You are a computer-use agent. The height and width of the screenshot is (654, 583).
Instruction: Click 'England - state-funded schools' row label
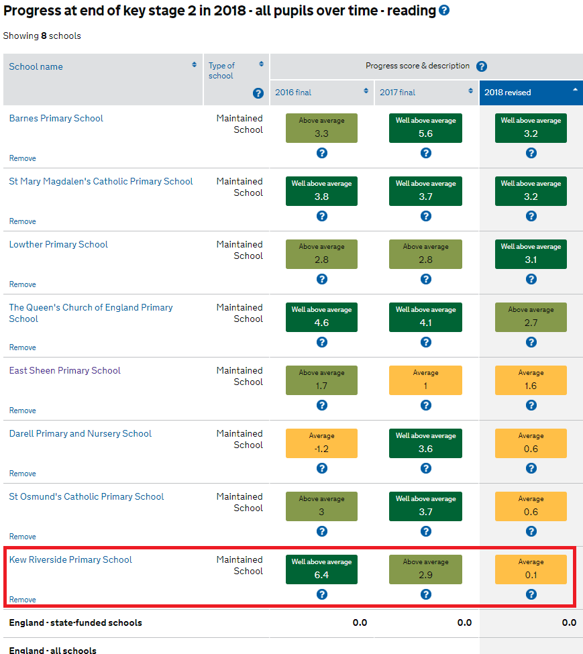pos(76,622)
